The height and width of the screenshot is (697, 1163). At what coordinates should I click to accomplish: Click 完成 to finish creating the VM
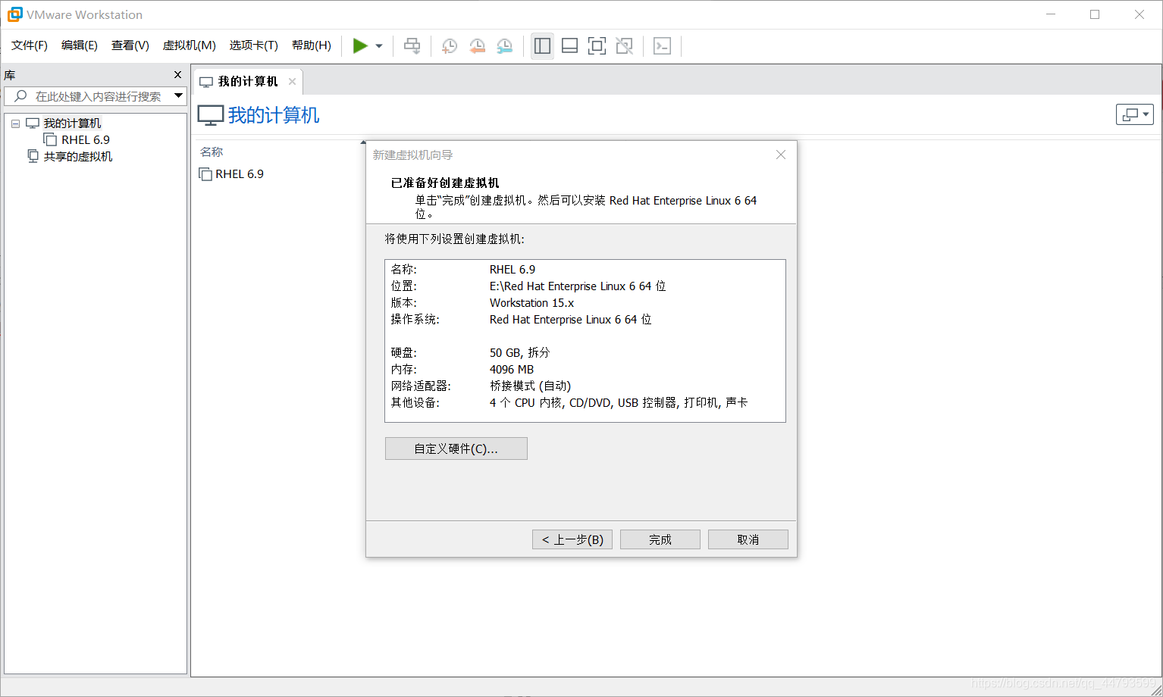(x=659, y=539)
